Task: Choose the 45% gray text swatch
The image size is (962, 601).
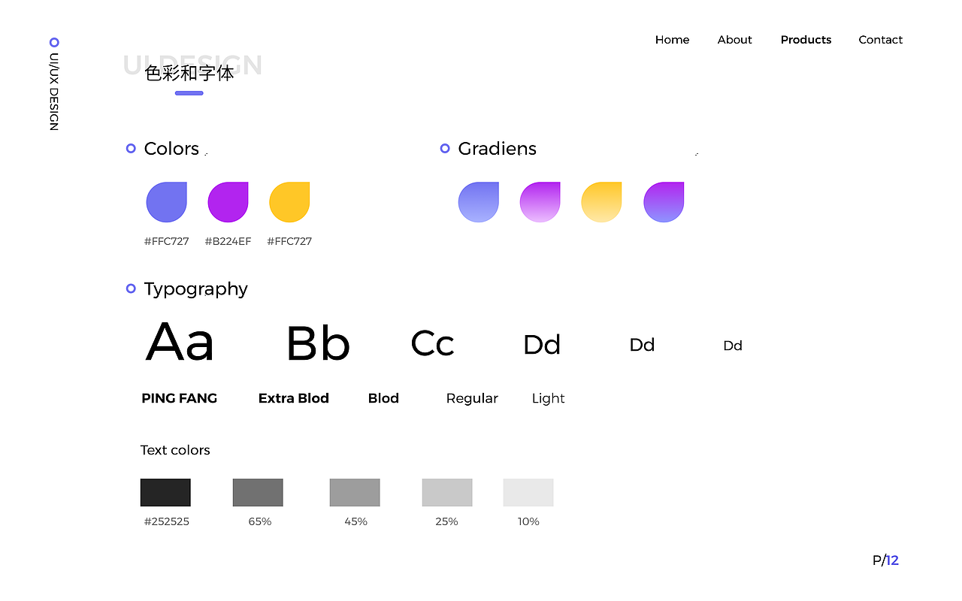Action: tap(355, 493)
